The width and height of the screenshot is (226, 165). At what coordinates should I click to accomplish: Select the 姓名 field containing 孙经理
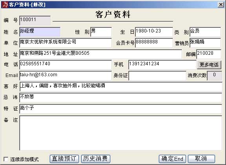(x=40, y=32)
